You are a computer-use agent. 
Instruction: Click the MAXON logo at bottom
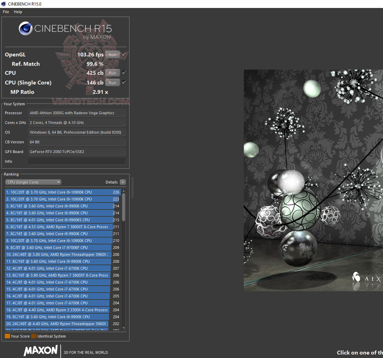(41, 350)
